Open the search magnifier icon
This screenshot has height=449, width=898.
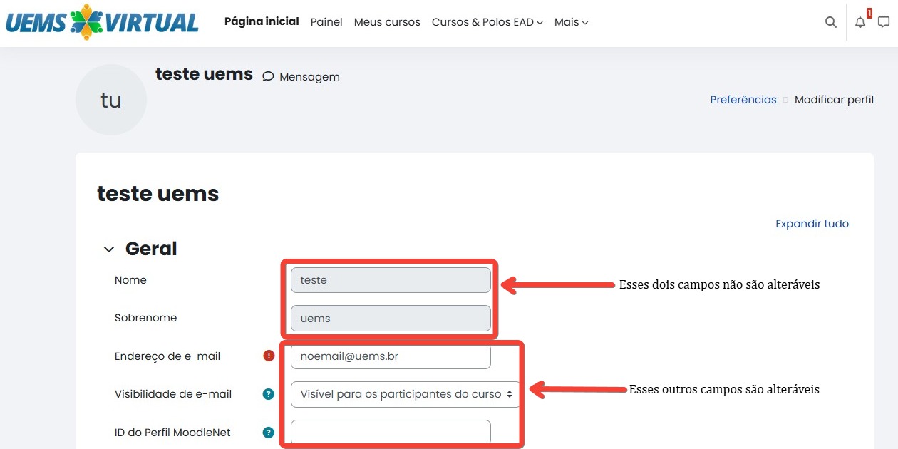pyautogui.click(x=830, y=22)
